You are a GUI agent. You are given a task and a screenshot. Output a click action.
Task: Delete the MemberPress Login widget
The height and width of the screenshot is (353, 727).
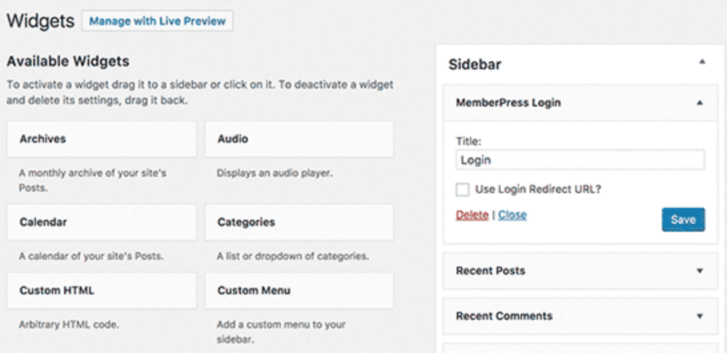[472, 215]
